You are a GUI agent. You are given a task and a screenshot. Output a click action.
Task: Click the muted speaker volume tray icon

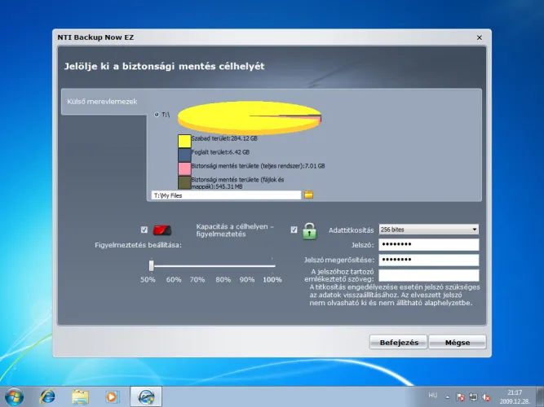point(486,397)
